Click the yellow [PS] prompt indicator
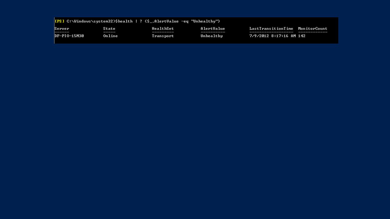The image size is (390, 219). (x=59, y=21)
